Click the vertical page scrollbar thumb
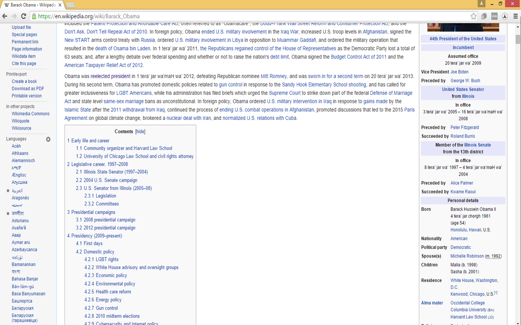 518,39
